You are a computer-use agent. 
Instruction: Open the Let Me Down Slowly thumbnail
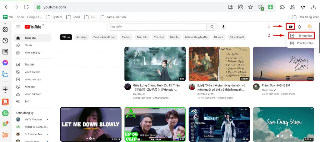[x=91, y=124]
